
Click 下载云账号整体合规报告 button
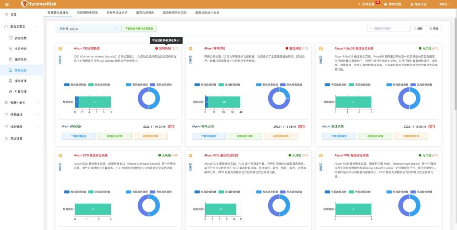pyautogui.click(x=139, y=29)
